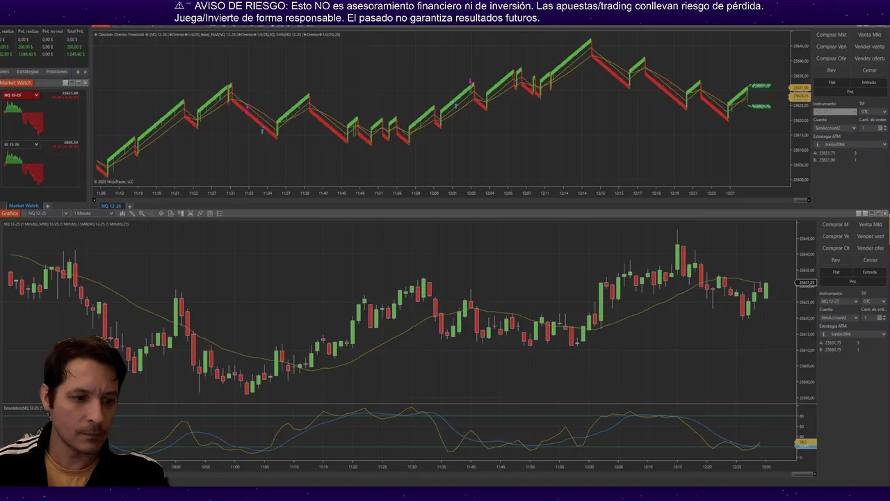
Task: Click the ATM strategy info icon in upper panel
Action: (x=818, y=145)
